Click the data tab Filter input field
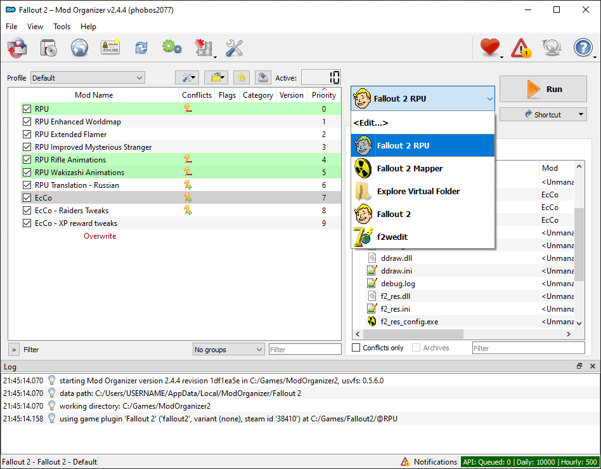Image resolution: width=601 pixels, height=469 pixels. (529, 348)
